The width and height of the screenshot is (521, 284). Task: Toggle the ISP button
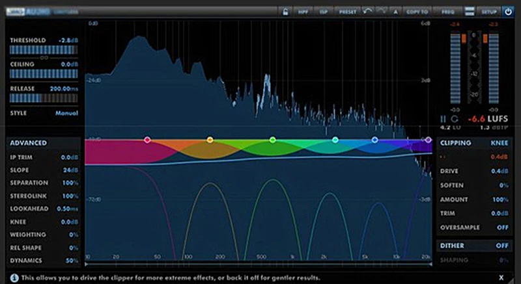[323, 12]
